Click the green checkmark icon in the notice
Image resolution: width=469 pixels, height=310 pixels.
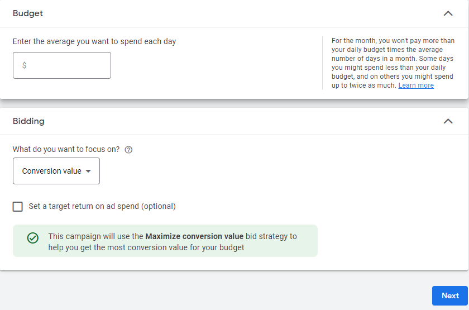[33, 238]
